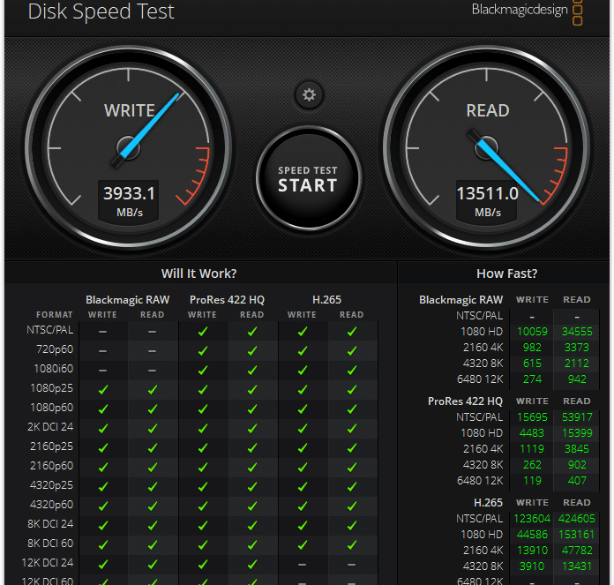Click H.265 write dash in 12K DCI 24 row

[302, 565]
